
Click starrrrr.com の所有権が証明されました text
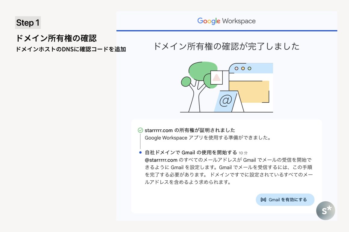[190, 130]
